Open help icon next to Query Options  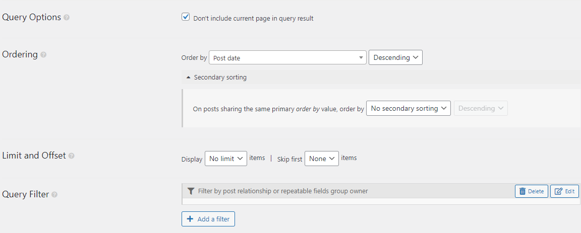(x=67, y=18)
